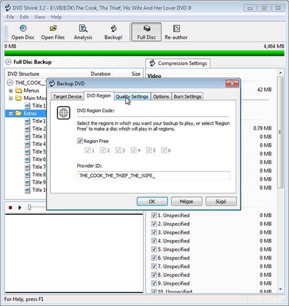Click the Title 9 file icon
This screenshot has height=306, width=289.
point(28,182)
